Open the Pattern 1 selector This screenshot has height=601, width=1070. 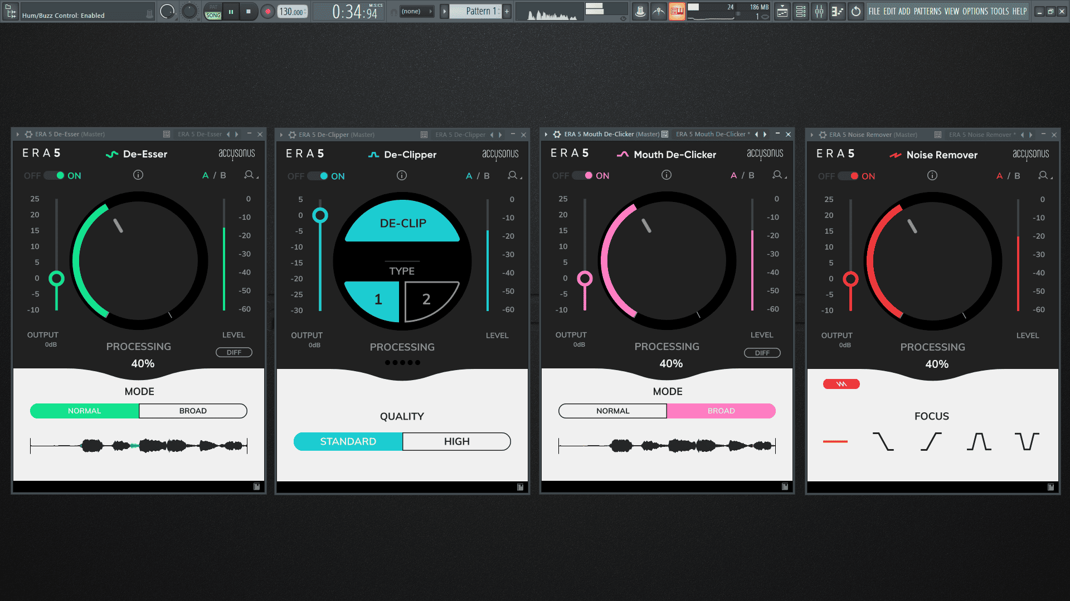pyautogui.click(x=476, y=11)
